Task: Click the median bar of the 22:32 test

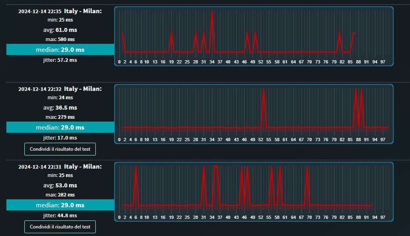Action: (x=60, y=127)
